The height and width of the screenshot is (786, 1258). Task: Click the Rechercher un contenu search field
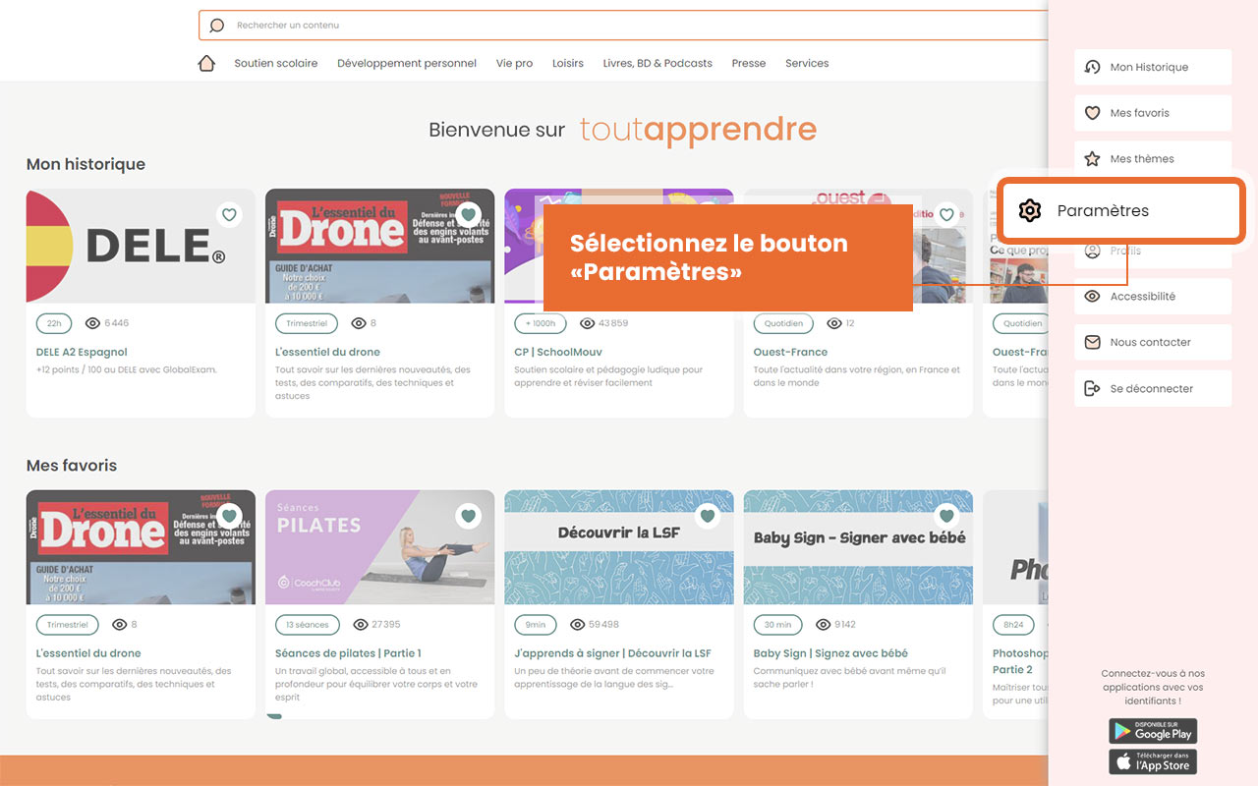pos(629,26)
